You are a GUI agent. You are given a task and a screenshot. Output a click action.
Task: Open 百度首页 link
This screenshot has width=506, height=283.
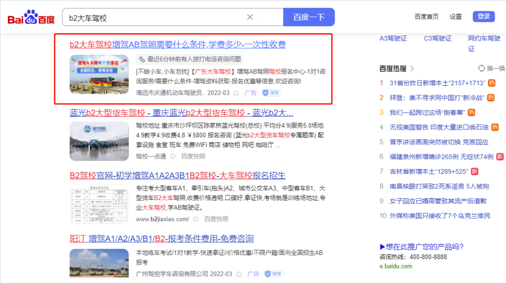(426, 16)
